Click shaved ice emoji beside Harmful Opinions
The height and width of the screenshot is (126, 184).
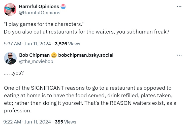coord(63,6)
